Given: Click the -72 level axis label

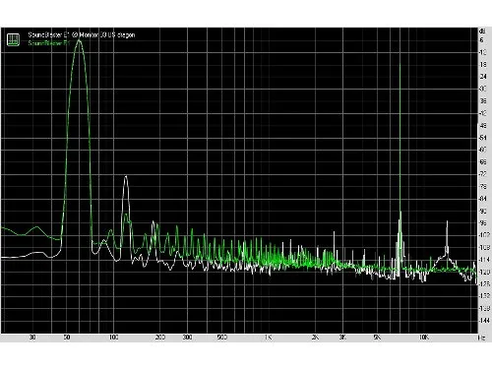Looking at the screenshot, I should 483,174.
